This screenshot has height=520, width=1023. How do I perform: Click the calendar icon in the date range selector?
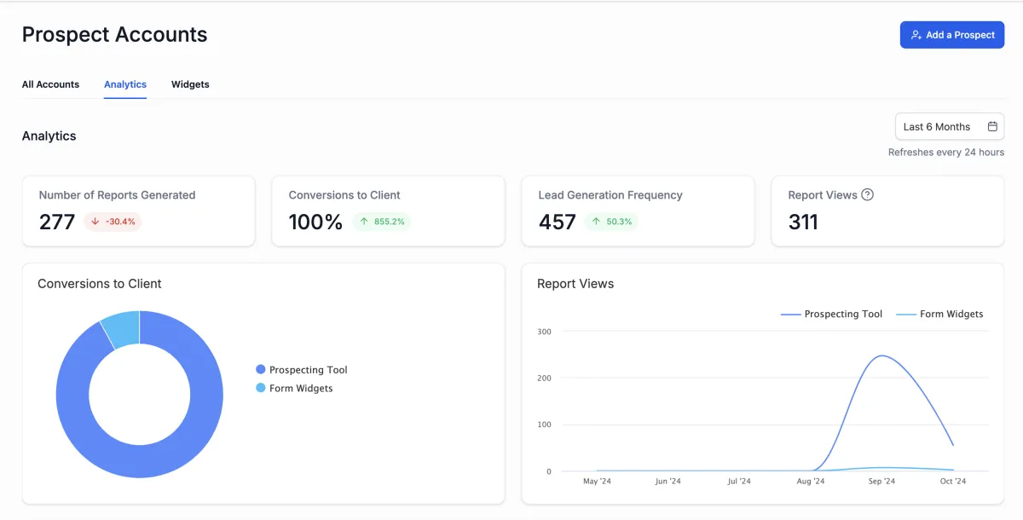994,126
